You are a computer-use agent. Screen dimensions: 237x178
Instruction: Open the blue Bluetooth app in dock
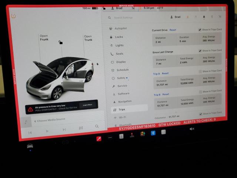coord(153,133)
